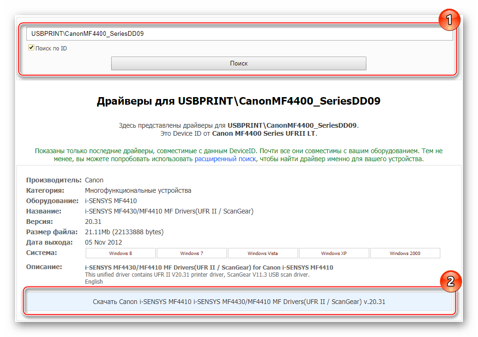Choose the Windows 7 system button
Image resolution: width=478 pixels, height=337 pixels.
192,254
